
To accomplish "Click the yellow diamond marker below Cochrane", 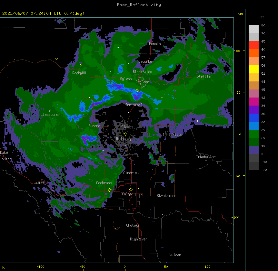I will point(110,190).
